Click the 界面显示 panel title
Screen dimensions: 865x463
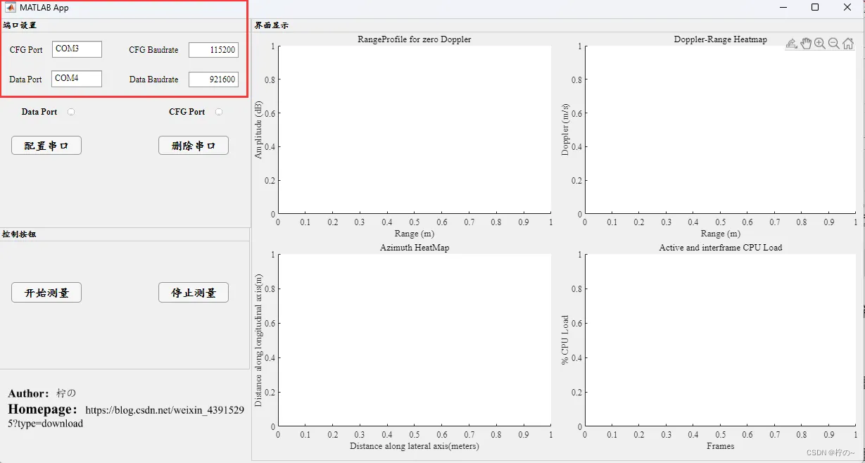pos(272,25)
